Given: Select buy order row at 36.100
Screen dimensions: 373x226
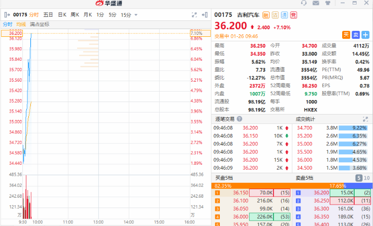Looking at the screenshot, I should tap(252, 201).
